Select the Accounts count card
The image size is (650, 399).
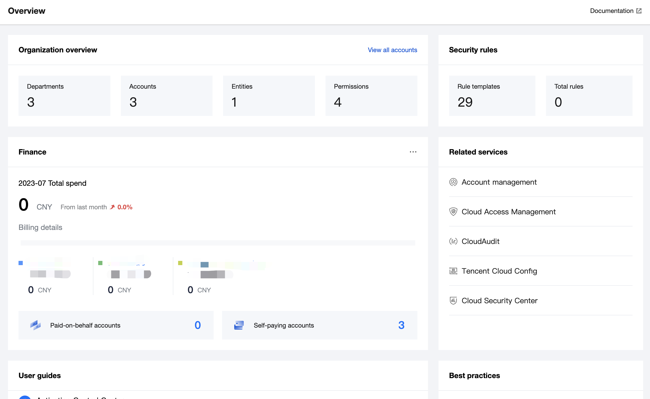[166, 96]
